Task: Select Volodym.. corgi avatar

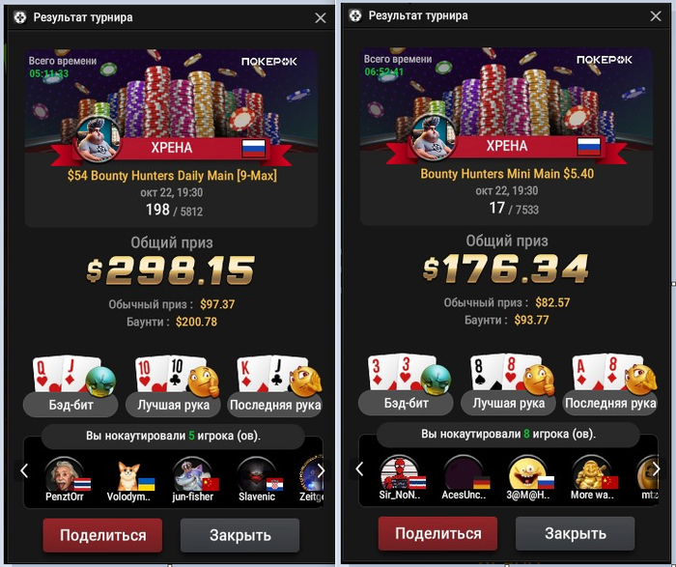Action: coord(128,475)
